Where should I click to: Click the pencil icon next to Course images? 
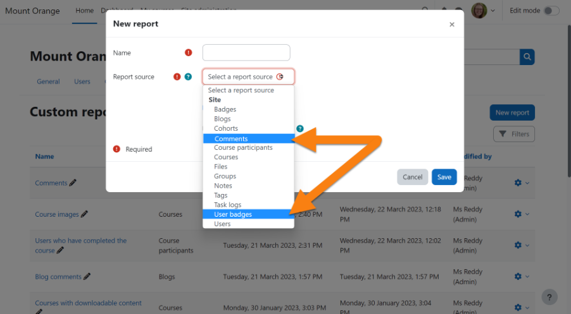pos(84,214)
